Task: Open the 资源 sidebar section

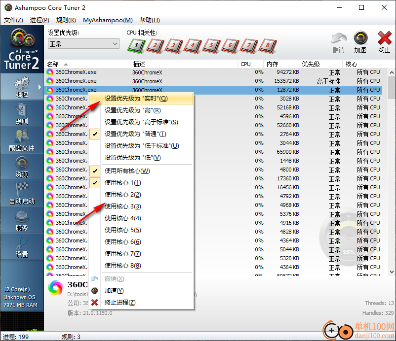Action: (22, 167)
